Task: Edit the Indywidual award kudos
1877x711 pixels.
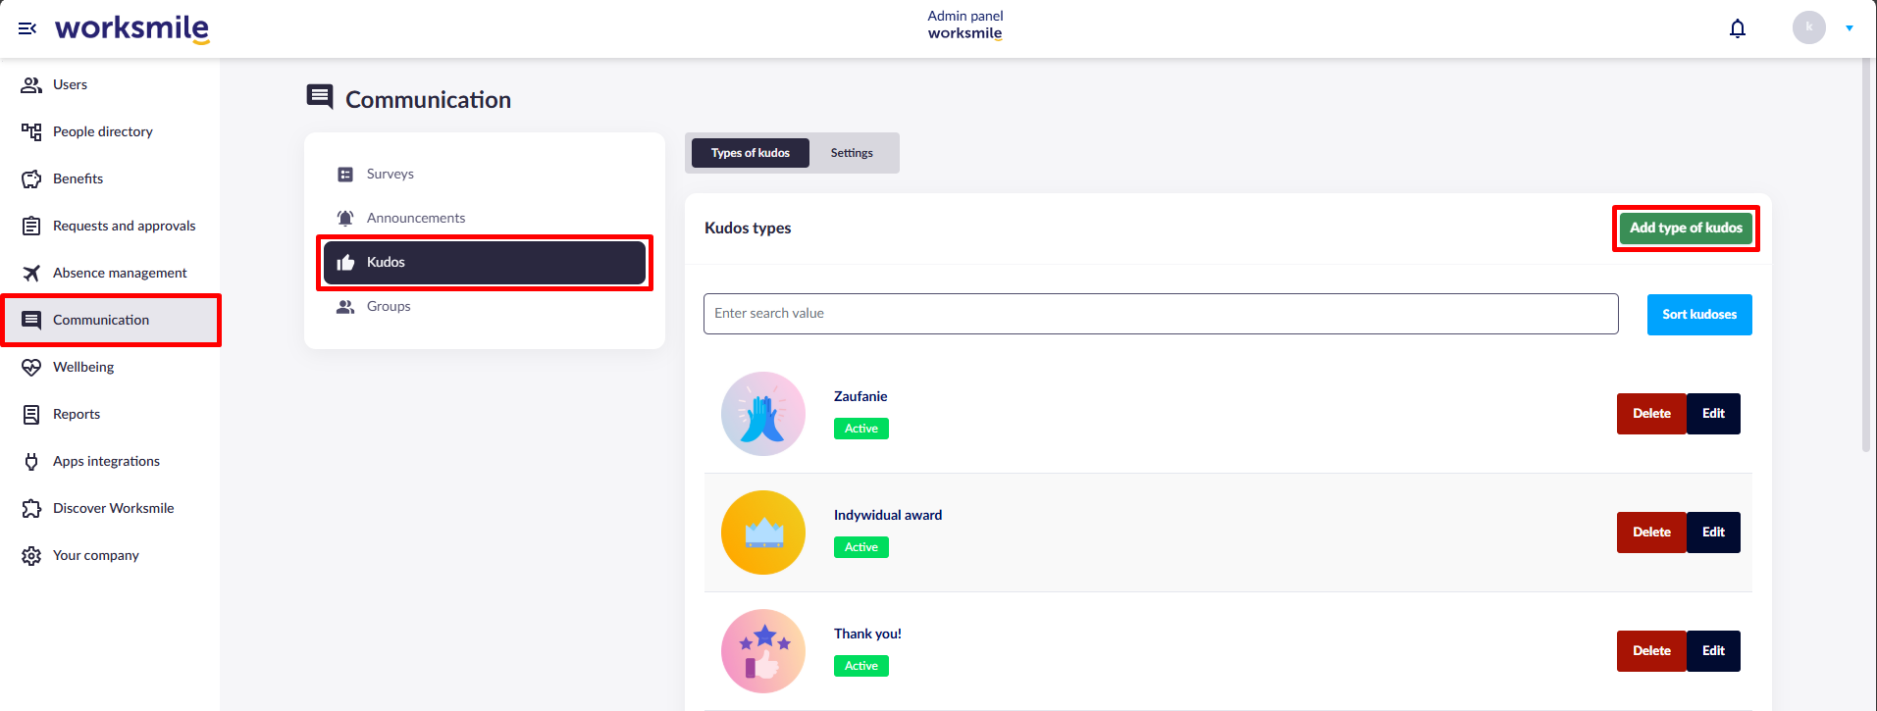Action: [x=1713, y=533]
